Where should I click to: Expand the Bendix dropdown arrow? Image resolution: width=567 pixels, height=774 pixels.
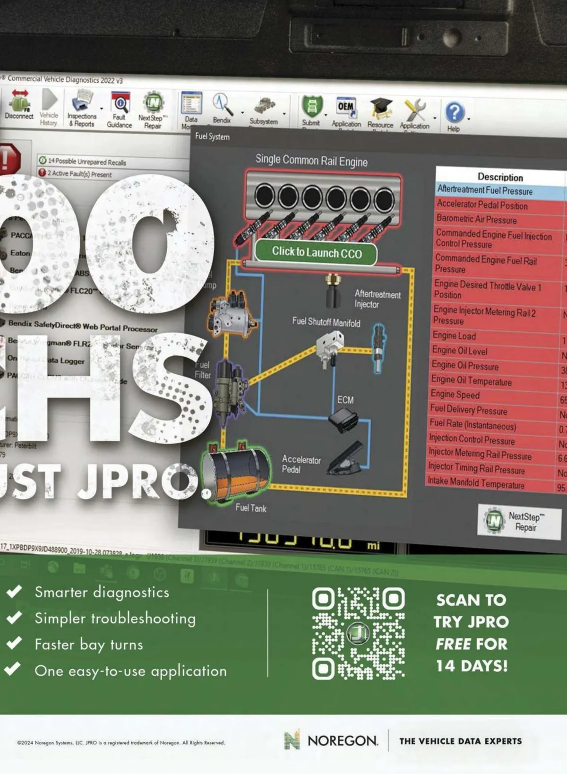coord(243,113)
